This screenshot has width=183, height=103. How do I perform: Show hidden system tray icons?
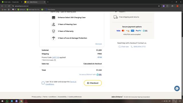pos(162,101)
